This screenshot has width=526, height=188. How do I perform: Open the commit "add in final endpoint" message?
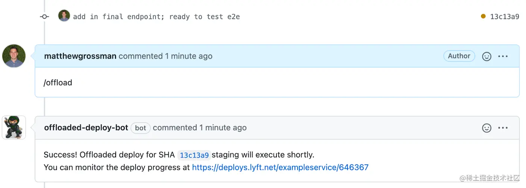[x=156, y=17]
